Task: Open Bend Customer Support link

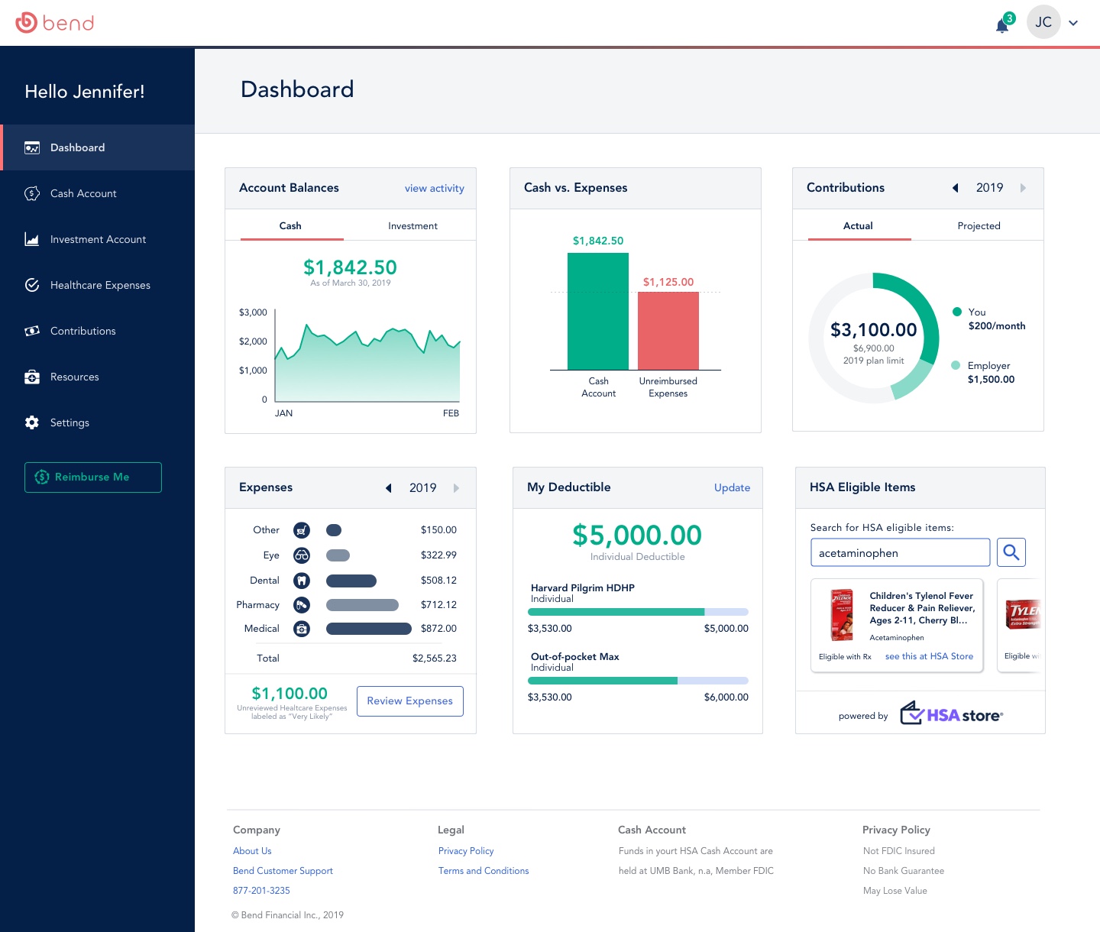Action: point(283,871)
